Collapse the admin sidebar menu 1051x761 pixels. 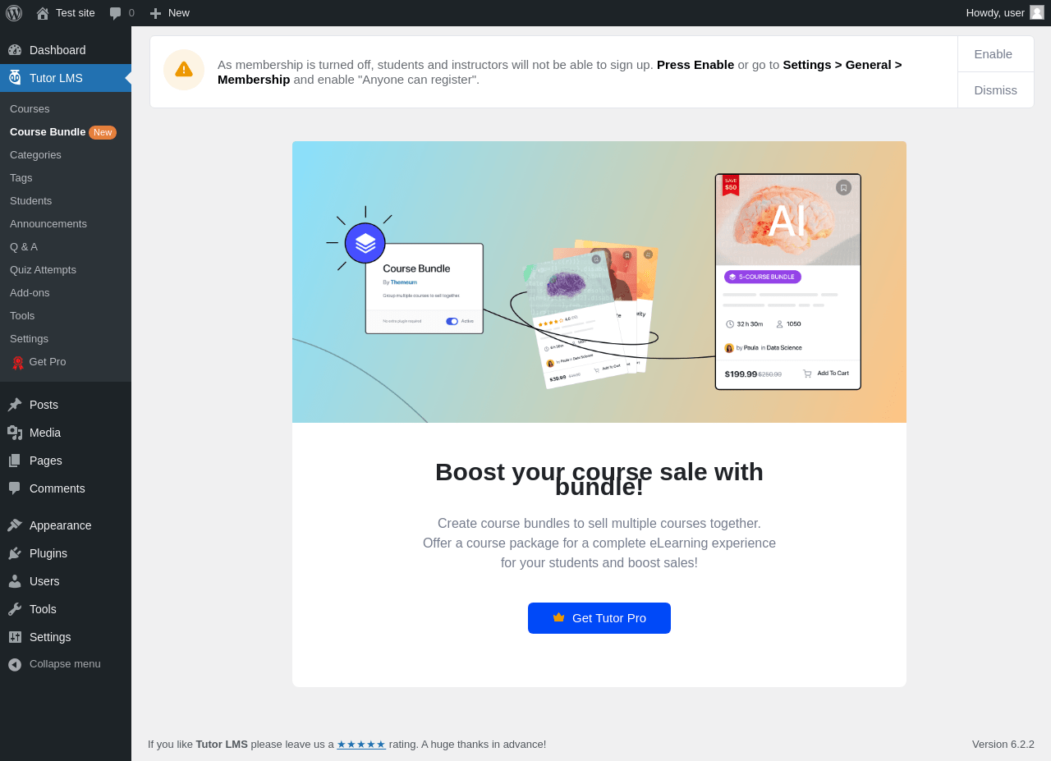point(66,664)
